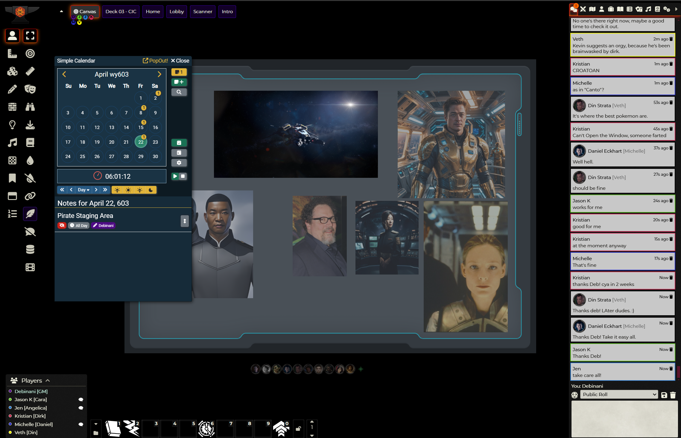681x438 pixels.
Task: Toggle the hidden-droplet slash tool
Action: (x=30, y=178)
